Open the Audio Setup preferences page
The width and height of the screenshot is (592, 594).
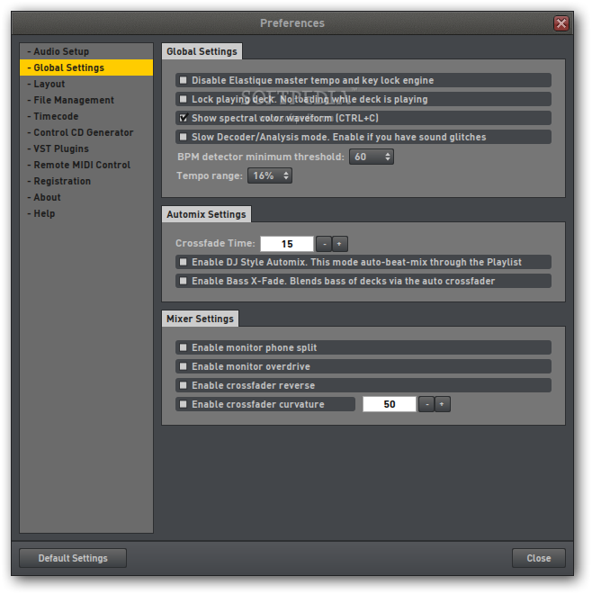(86, 51)
